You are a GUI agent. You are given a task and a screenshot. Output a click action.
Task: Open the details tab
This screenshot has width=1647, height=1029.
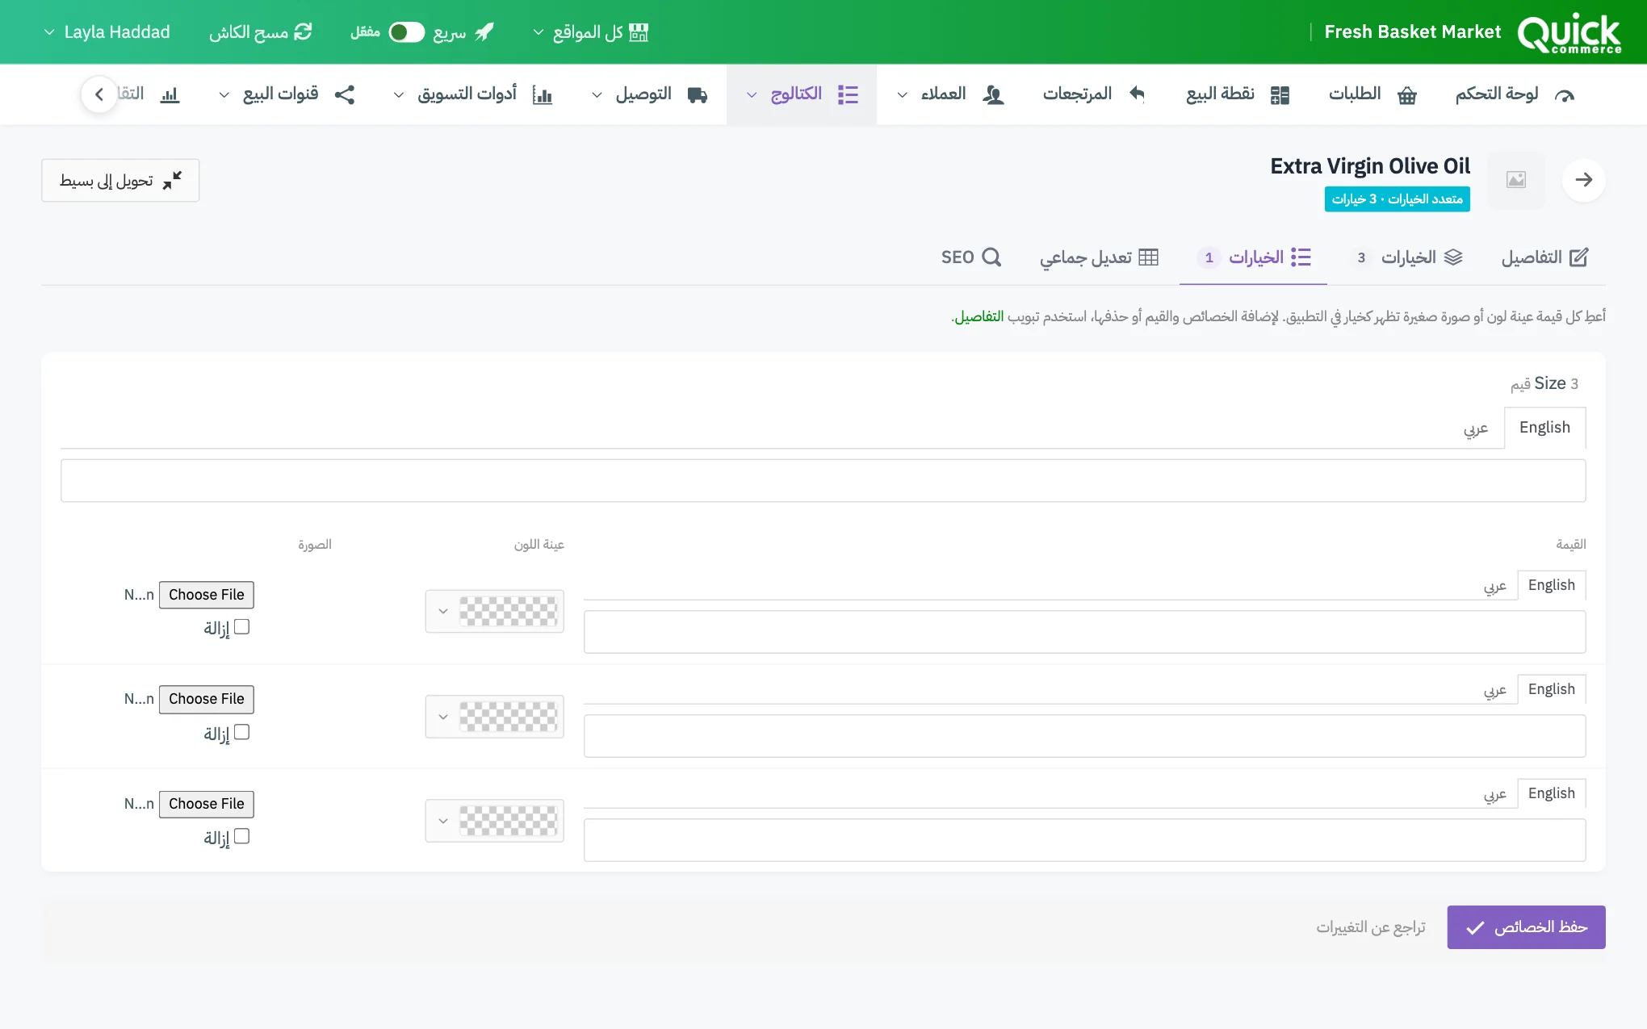[x=1544, y=257]
